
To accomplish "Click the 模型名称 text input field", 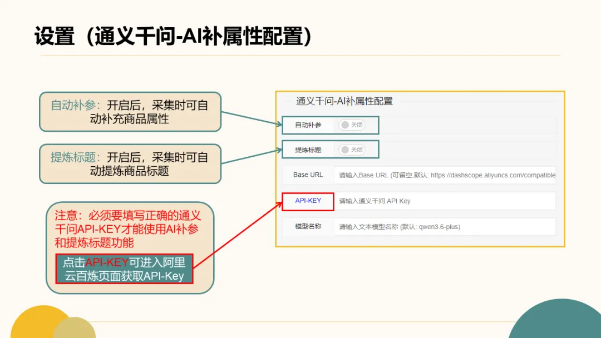I will [x=445, y=227].
